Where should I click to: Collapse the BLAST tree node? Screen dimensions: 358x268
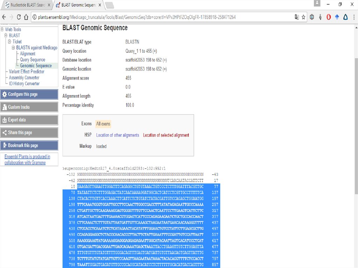6,36
